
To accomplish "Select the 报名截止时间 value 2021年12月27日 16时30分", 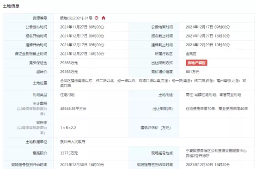I will pyautogui.click(x=207, y=36).
